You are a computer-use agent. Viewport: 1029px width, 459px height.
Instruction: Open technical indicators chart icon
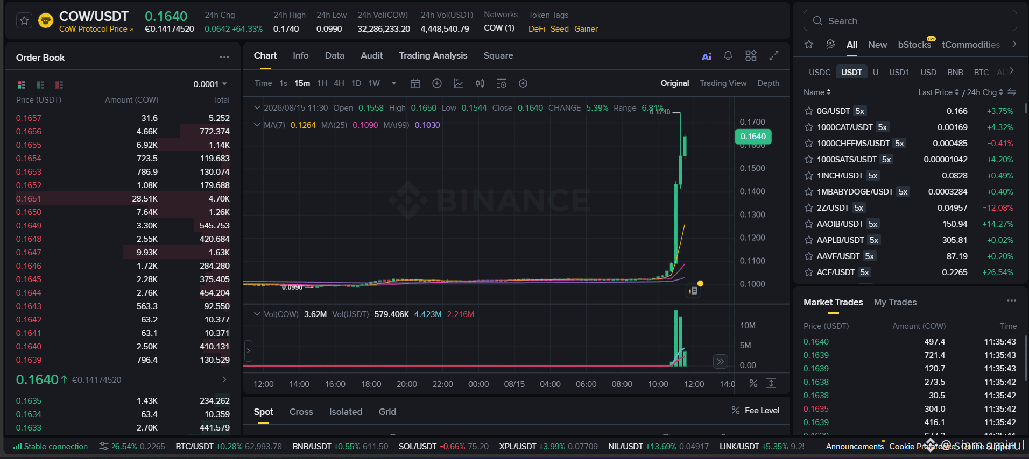tap(459, 83)
